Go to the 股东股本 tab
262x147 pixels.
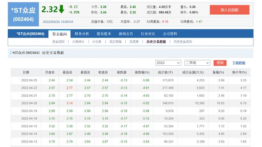click(104, 34)
